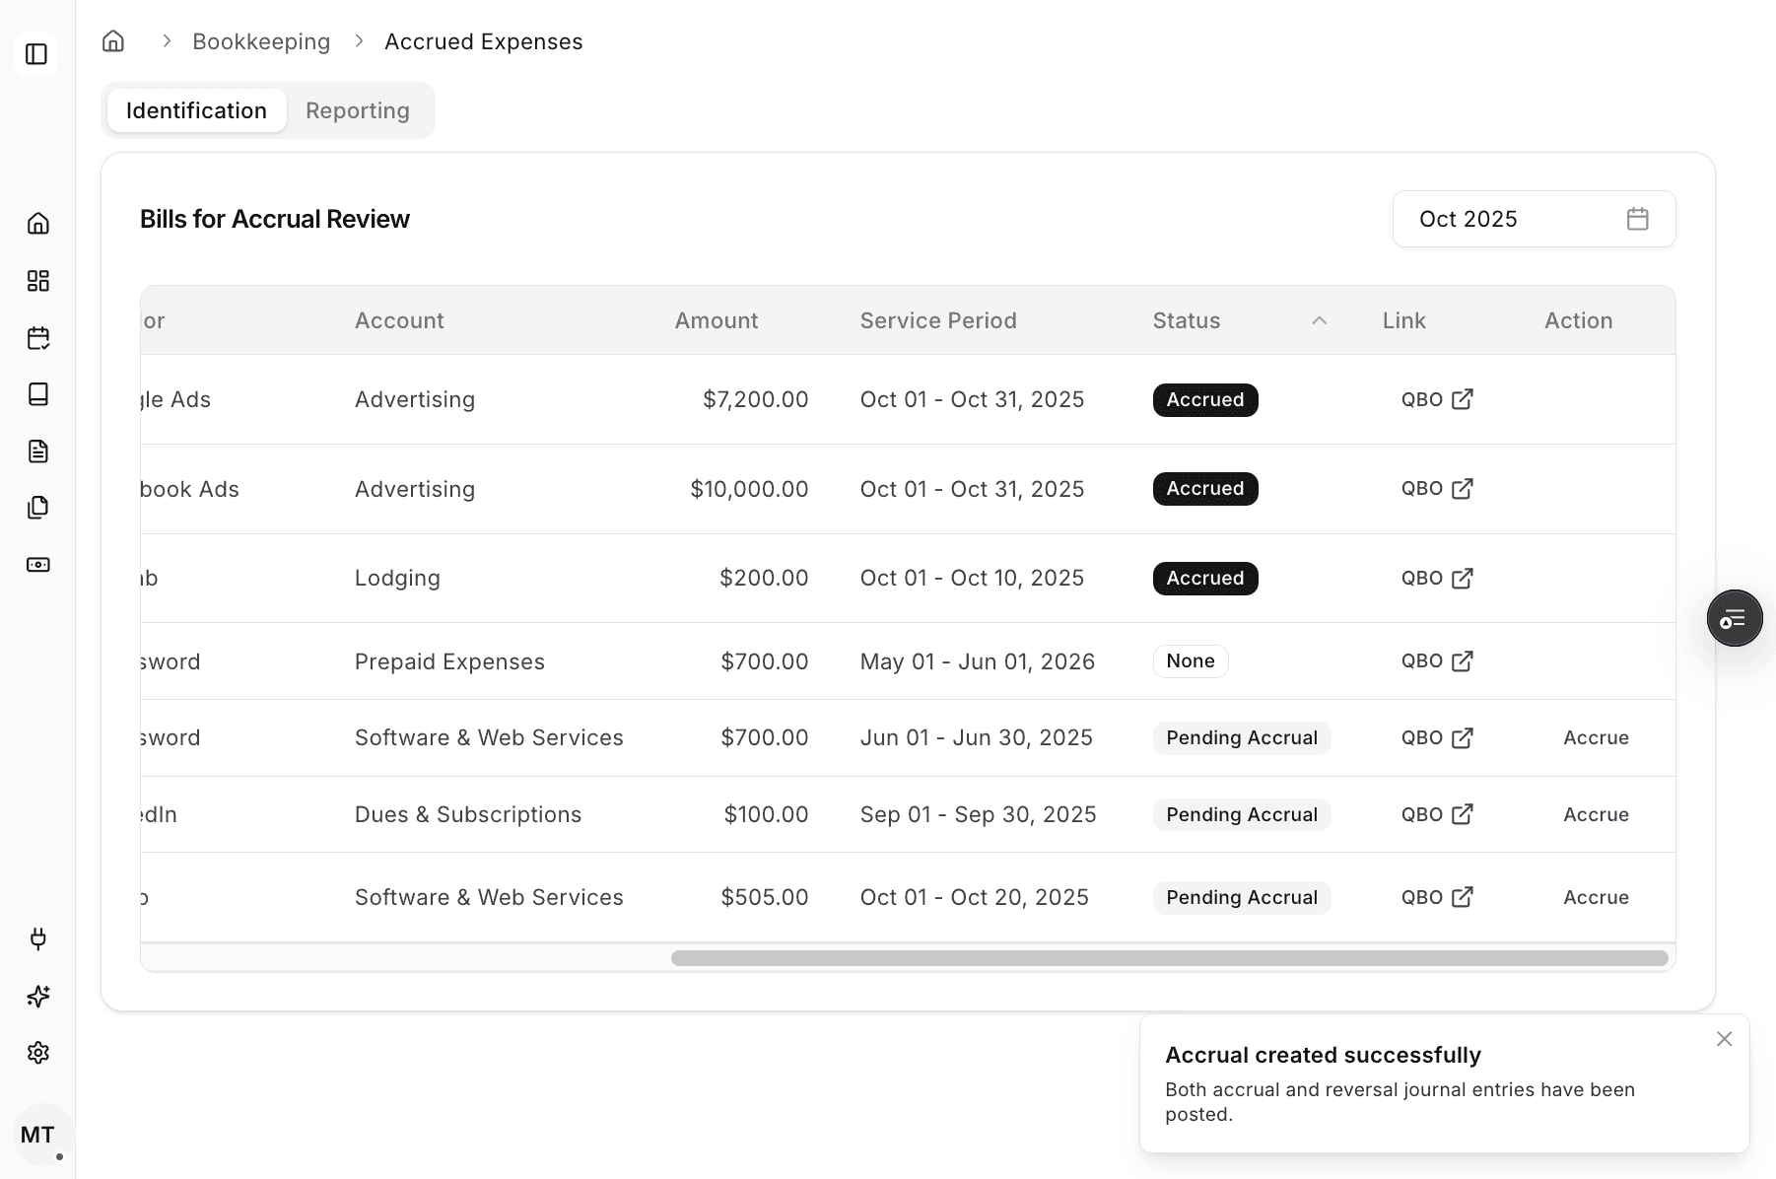Screen dimensions: 1776x1179
Task: Open the AI sparkles icon in sidebar
Action: click(x=38, y=996)
